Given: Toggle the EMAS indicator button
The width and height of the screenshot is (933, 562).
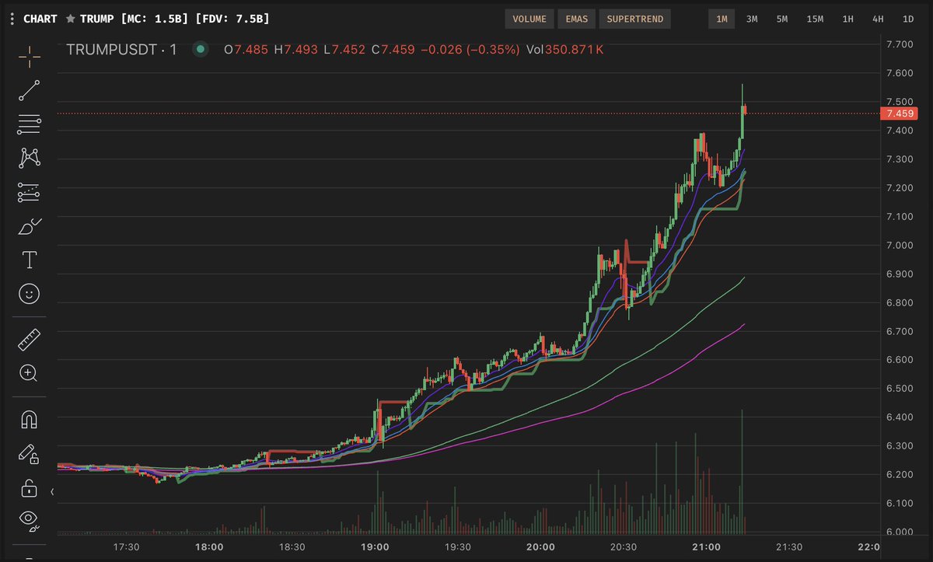Looking at the screenshot, I should tap(576, 19).
